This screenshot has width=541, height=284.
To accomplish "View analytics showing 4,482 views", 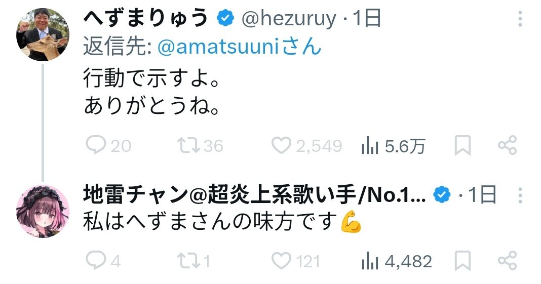I will tap(370, 261).
